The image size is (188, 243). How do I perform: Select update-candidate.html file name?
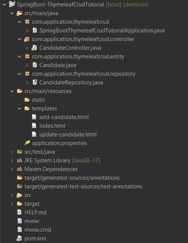68,134
